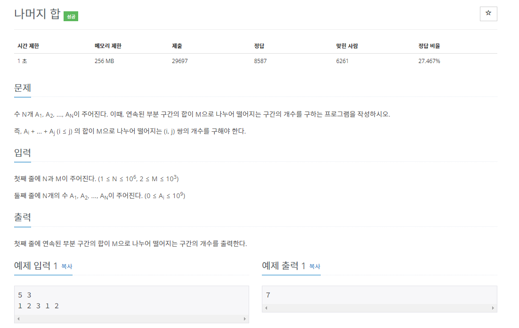Click the 예제 출력 1 heading
The height and width of the screenshot is (328, 519).
(284, 265)
